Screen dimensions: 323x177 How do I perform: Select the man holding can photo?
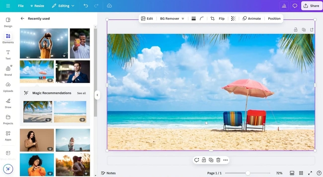click(x=80, y=43)
